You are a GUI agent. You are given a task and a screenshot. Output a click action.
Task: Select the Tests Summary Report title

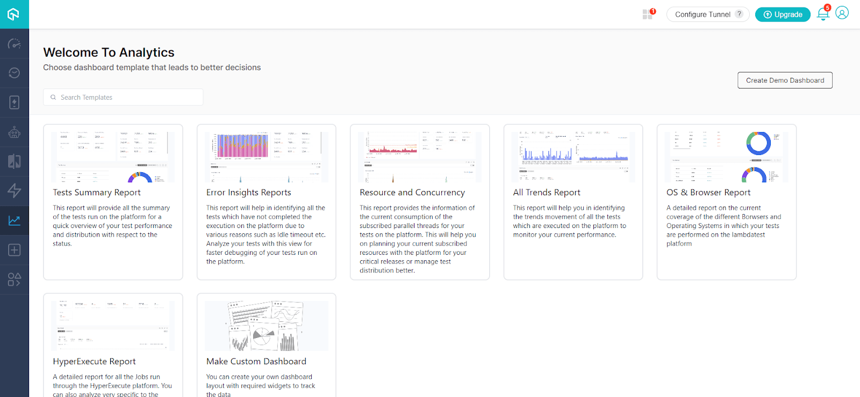point(97,193)
